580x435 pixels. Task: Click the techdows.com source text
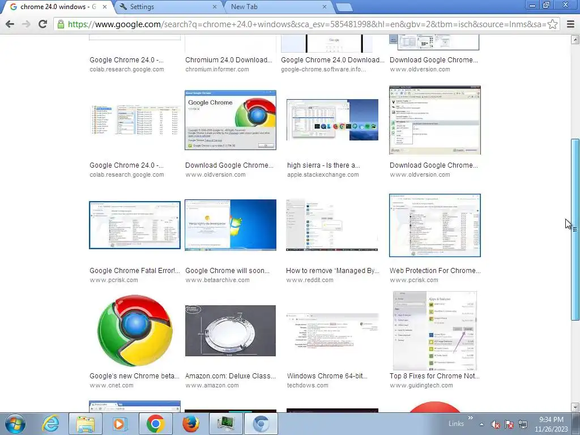(x=308, y=385)
